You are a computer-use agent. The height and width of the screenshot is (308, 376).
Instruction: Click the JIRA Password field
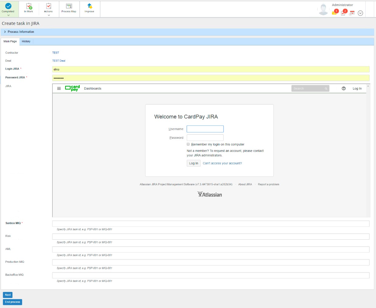[205, 138]
